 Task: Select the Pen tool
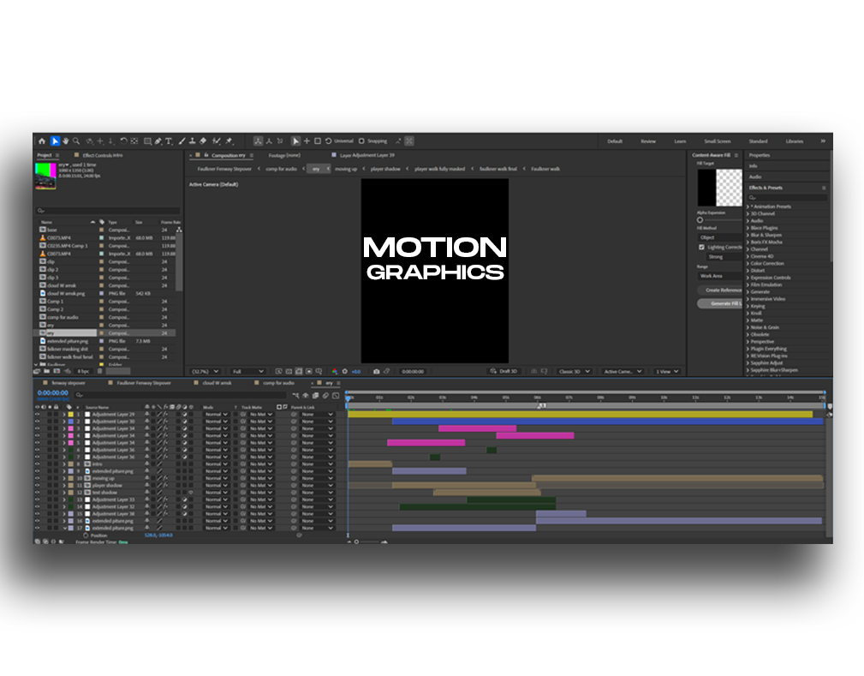pyautogui.click(x=158, y=141)
